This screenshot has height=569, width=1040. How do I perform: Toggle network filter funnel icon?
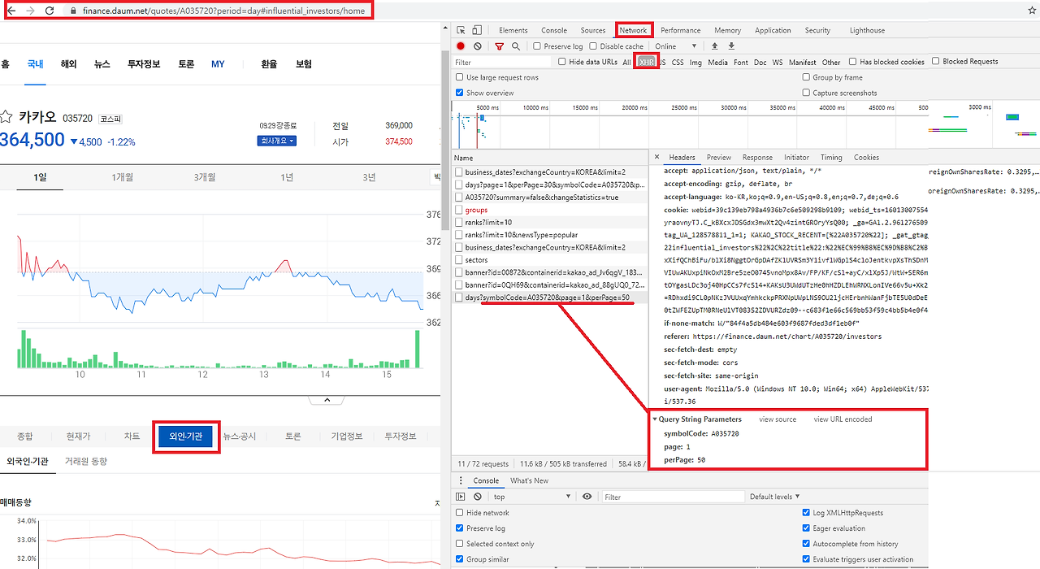coord(500,46)
